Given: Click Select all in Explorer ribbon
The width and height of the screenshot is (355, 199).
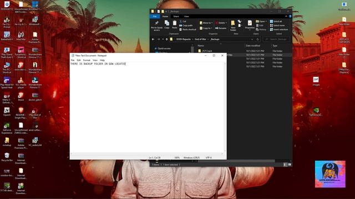Looking at the screenshot, I should coord(276,22).
